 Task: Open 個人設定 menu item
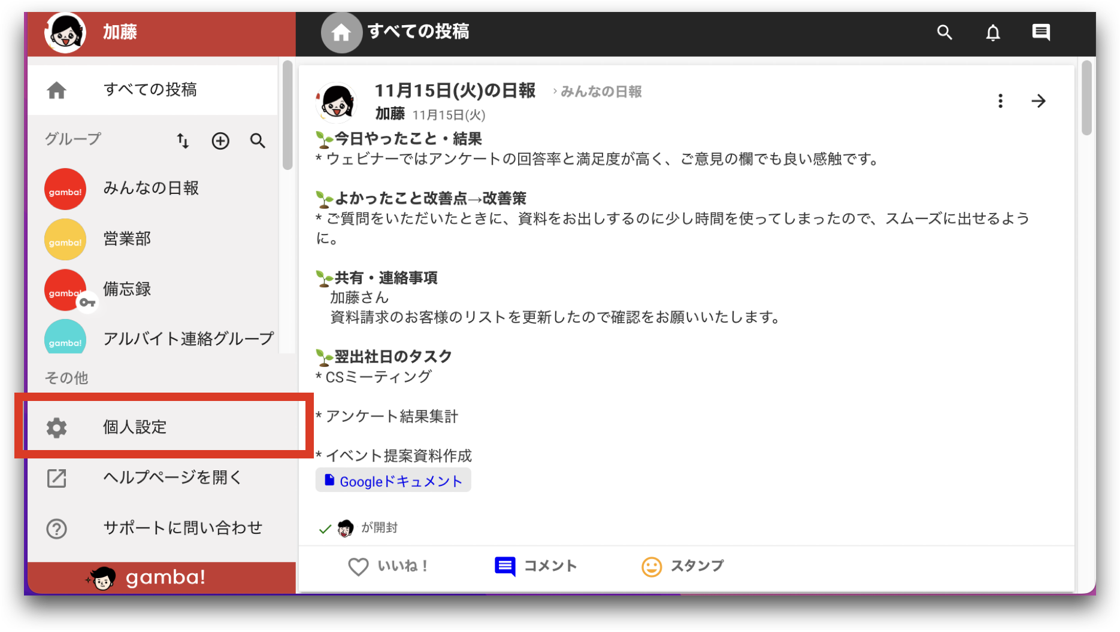click(x=162, y=427)
